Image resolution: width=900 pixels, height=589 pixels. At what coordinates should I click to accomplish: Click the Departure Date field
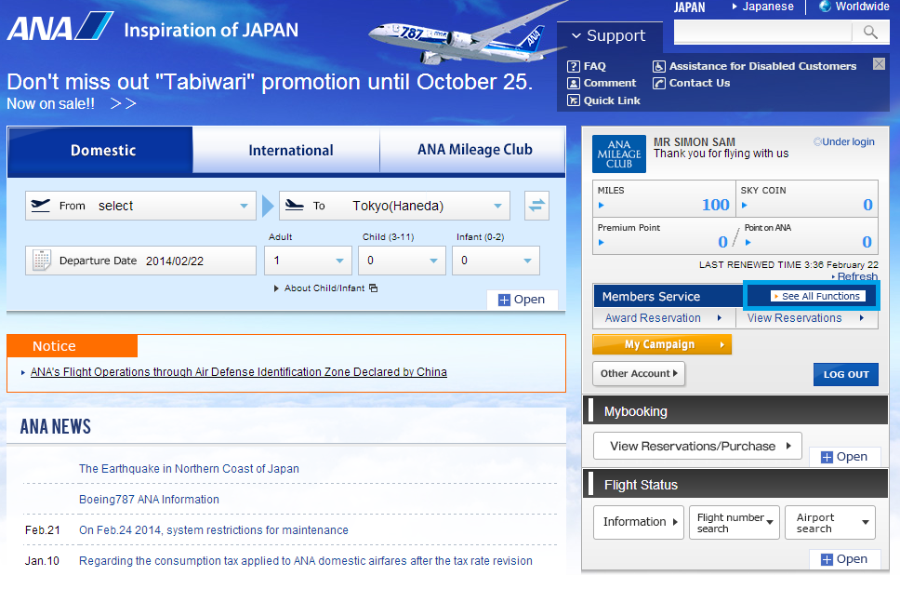pyautogui.click(x=140, y=261)
